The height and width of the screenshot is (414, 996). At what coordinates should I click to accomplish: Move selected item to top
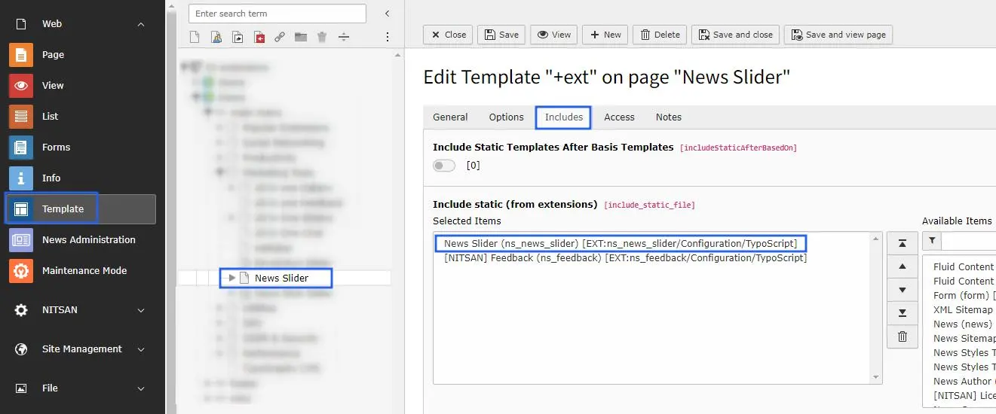pos(903,243)
